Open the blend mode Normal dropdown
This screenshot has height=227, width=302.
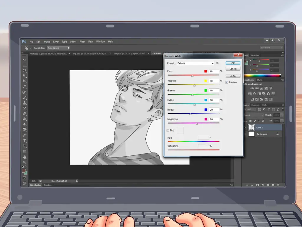[x=254, y=115]
